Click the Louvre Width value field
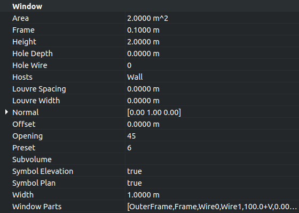 [x=212, y=101]
